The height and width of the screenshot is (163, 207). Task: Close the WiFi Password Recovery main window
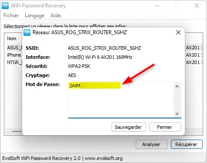point(197,6)
